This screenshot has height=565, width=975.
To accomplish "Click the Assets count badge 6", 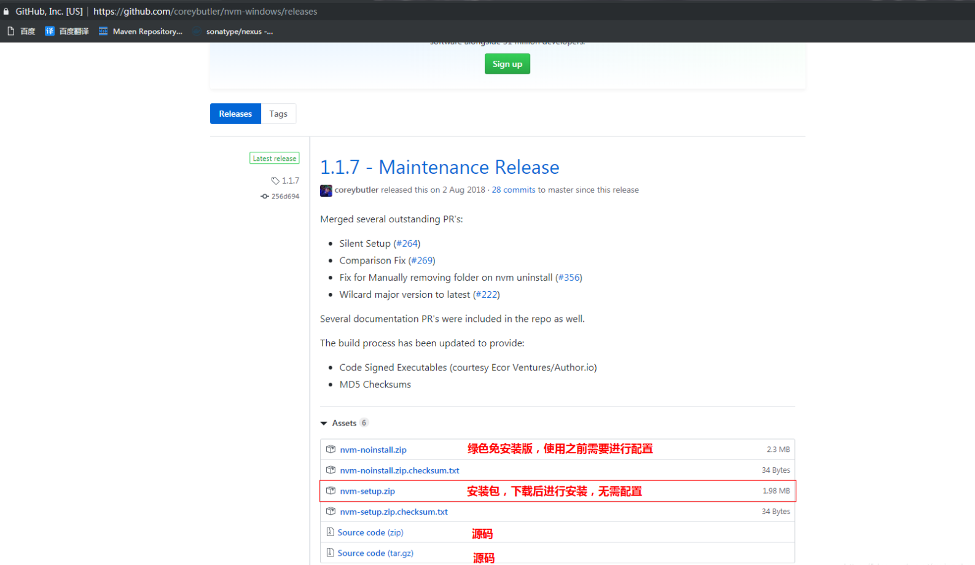I will tap(364, 423).
